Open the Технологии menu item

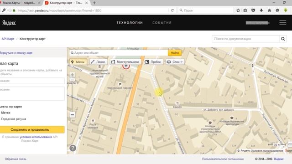pos(130,23)
